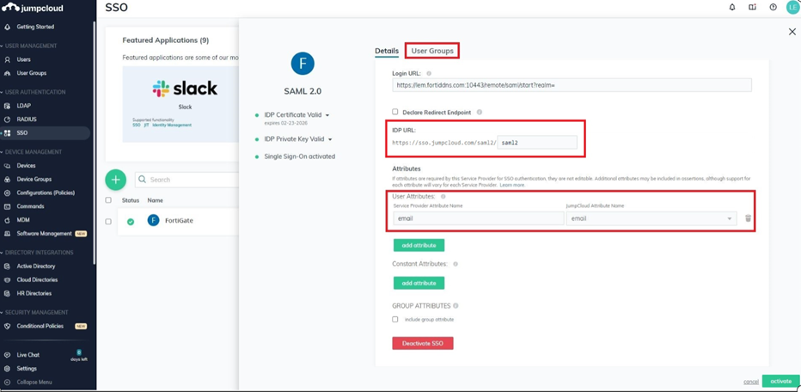Screen dimensions: 801x392
Task: Click the Deactivate SSO button
Action: [422, 343]
